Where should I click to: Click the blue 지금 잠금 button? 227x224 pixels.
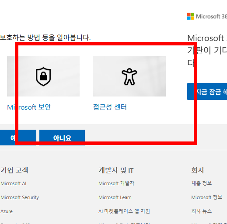[207, 91]
